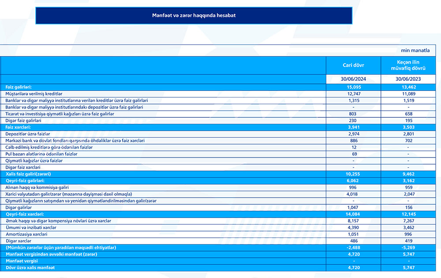Select the 10,255 net interest value
This screenshot has height=278, width=441.
point(354,174)
